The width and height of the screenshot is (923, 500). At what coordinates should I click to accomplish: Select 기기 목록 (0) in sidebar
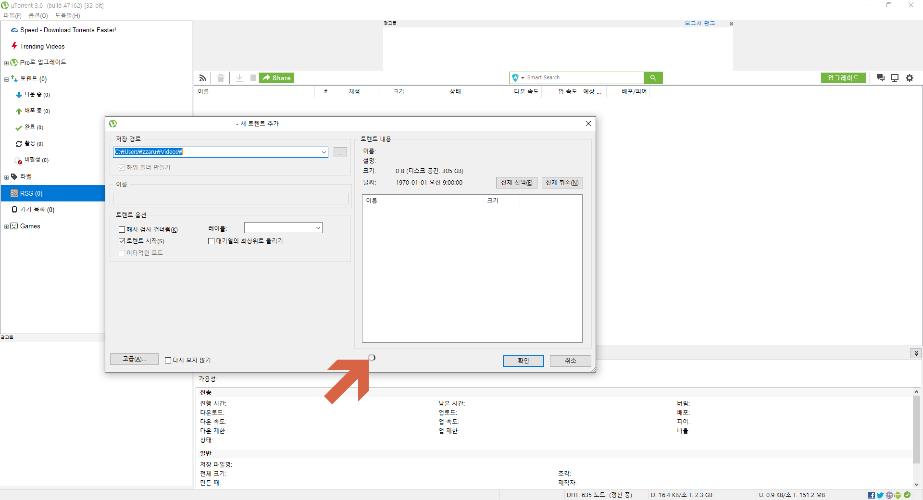(37, 210)
